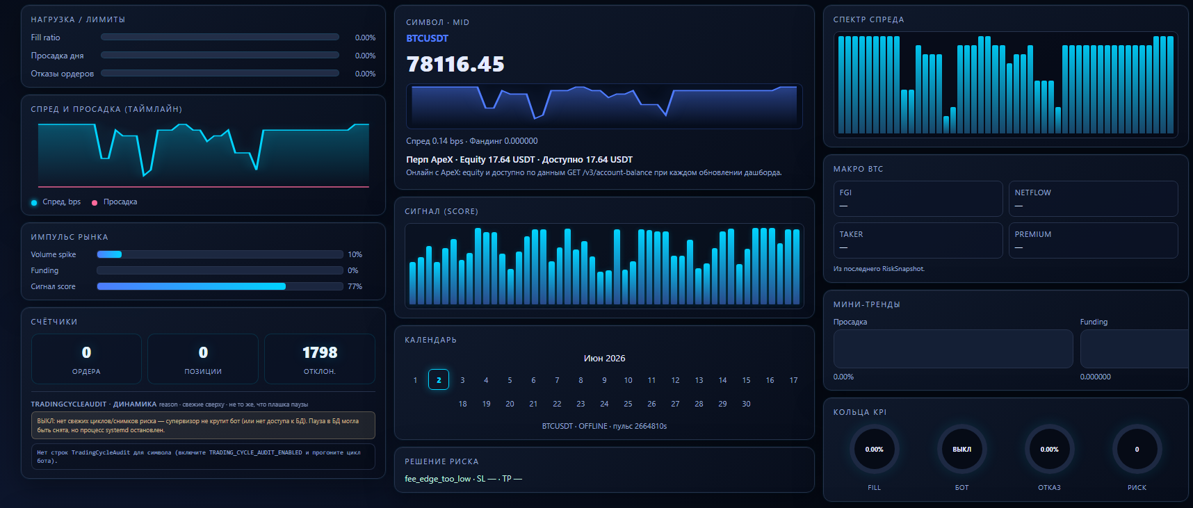
Task: Click the BTCUSDT price sparkline chart
Action: click(604, 106)
